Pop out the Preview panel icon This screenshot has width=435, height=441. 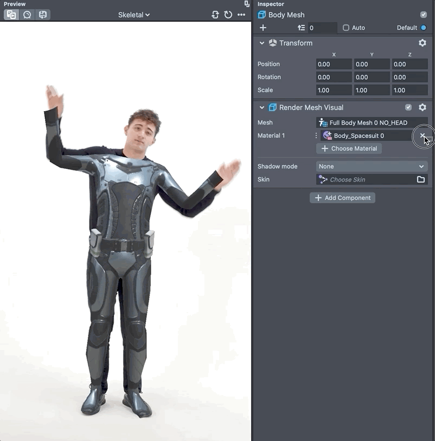coord(247,4)
